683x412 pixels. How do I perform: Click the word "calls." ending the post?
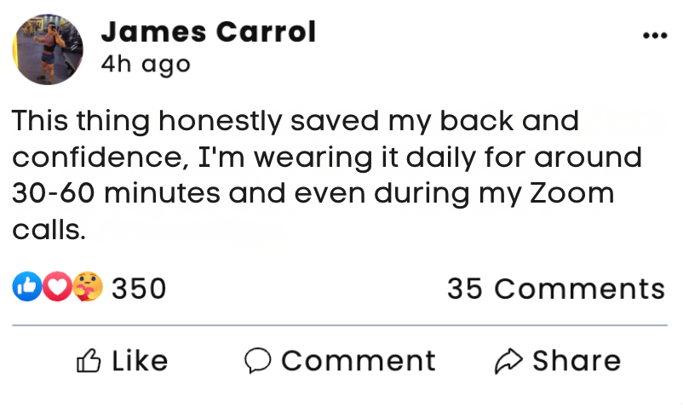tap(49, 229)
